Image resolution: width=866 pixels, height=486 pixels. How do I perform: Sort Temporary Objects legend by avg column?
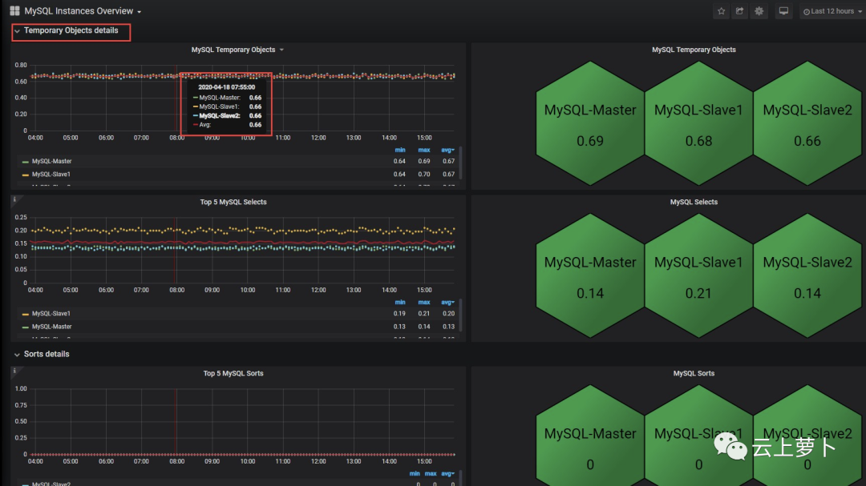[x=448, y=150]
